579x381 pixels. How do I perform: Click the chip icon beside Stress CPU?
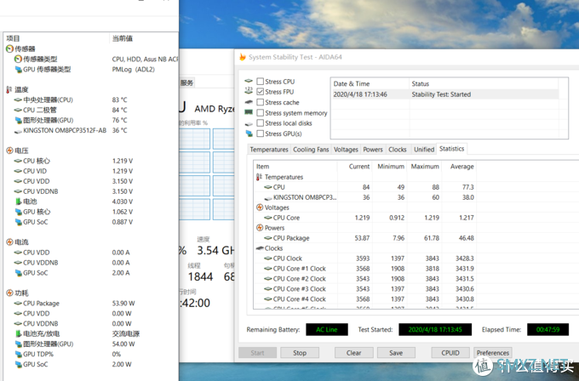[249, 81]
